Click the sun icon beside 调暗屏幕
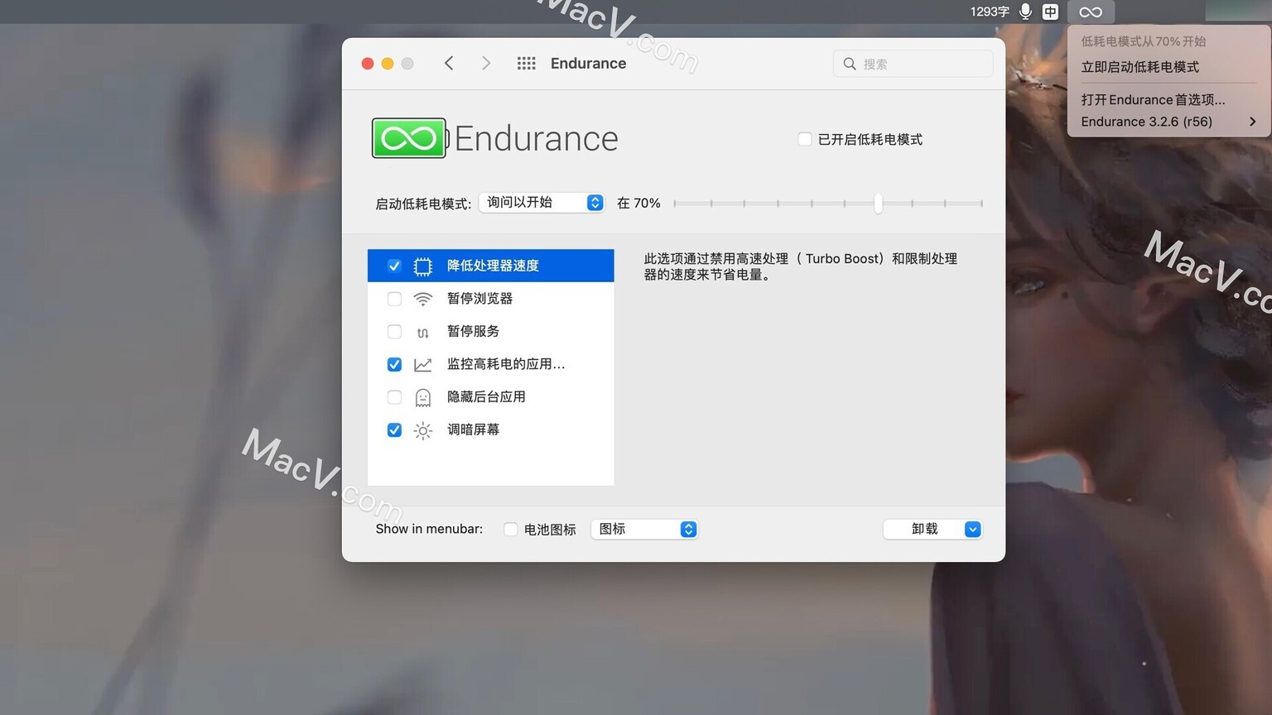This screenshot has width=1272, height=715. pyautogui.click(x=422, y=430)
